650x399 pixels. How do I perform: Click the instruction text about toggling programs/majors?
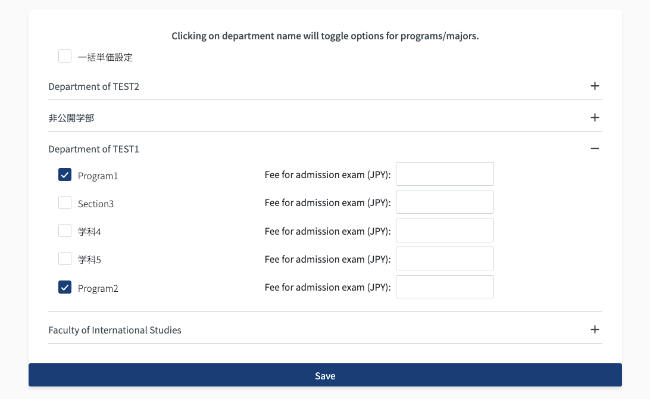pyautogui.click(x=325, y=36)
